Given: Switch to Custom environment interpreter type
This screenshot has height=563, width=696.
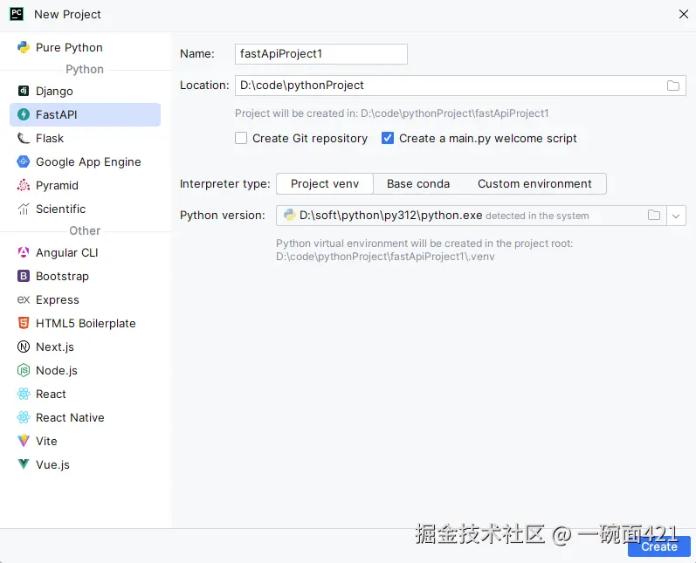Looking at the screenshot, I should tap(534, 183).
